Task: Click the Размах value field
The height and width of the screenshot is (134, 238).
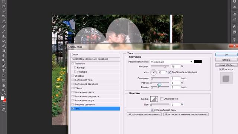Action: tap(176, 83)
